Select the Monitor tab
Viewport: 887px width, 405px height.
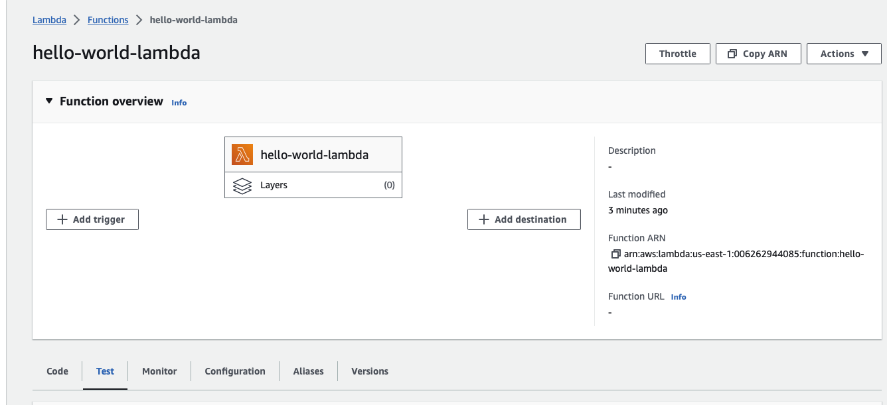(x=159, y=371)
